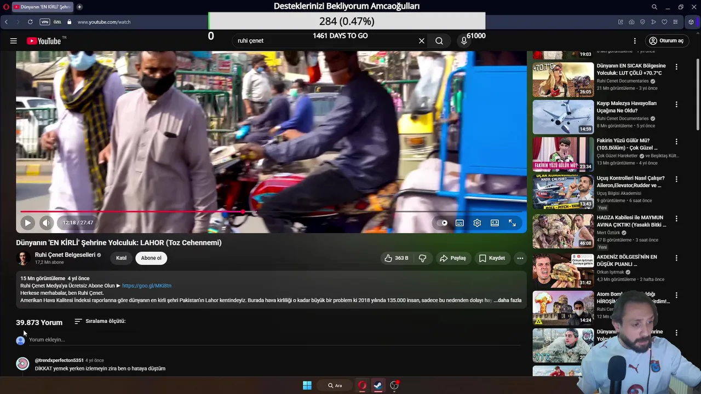Viewport: 701px width, 394px height.
Task: Open Opera menu from the O logo
Action: pos(5,7)
